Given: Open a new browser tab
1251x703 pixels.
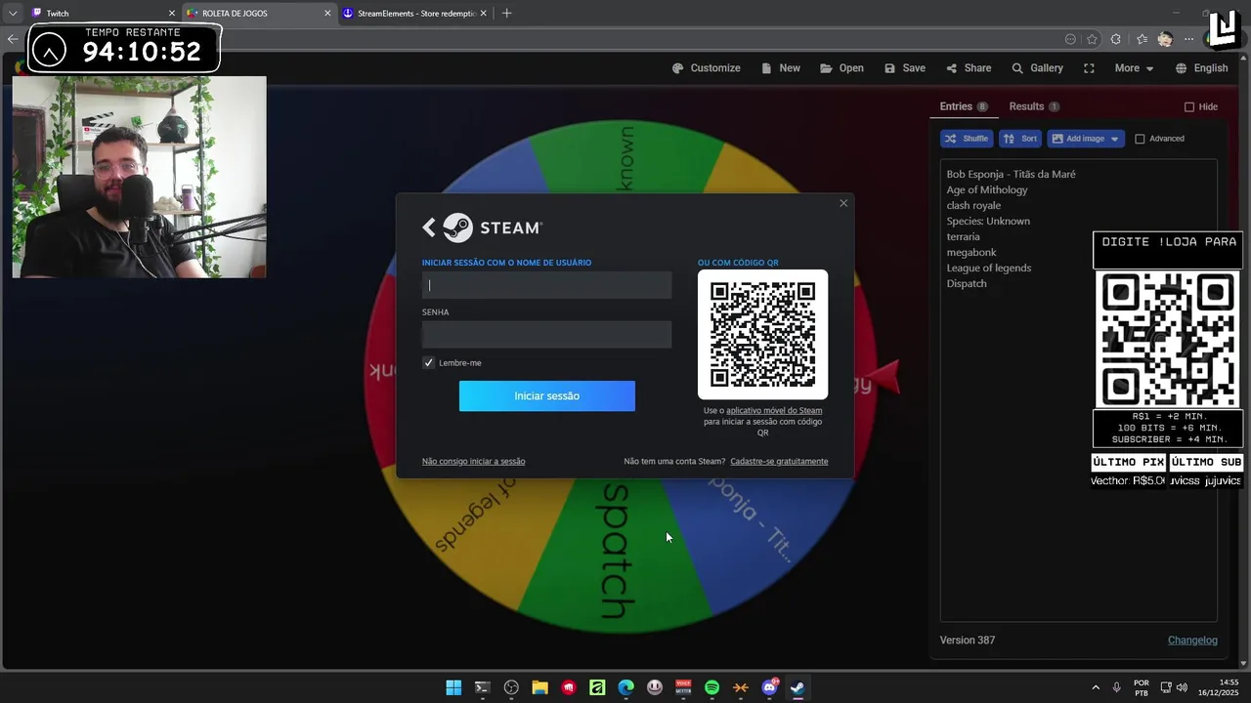Looking at the screenshot, I should 506,14.
